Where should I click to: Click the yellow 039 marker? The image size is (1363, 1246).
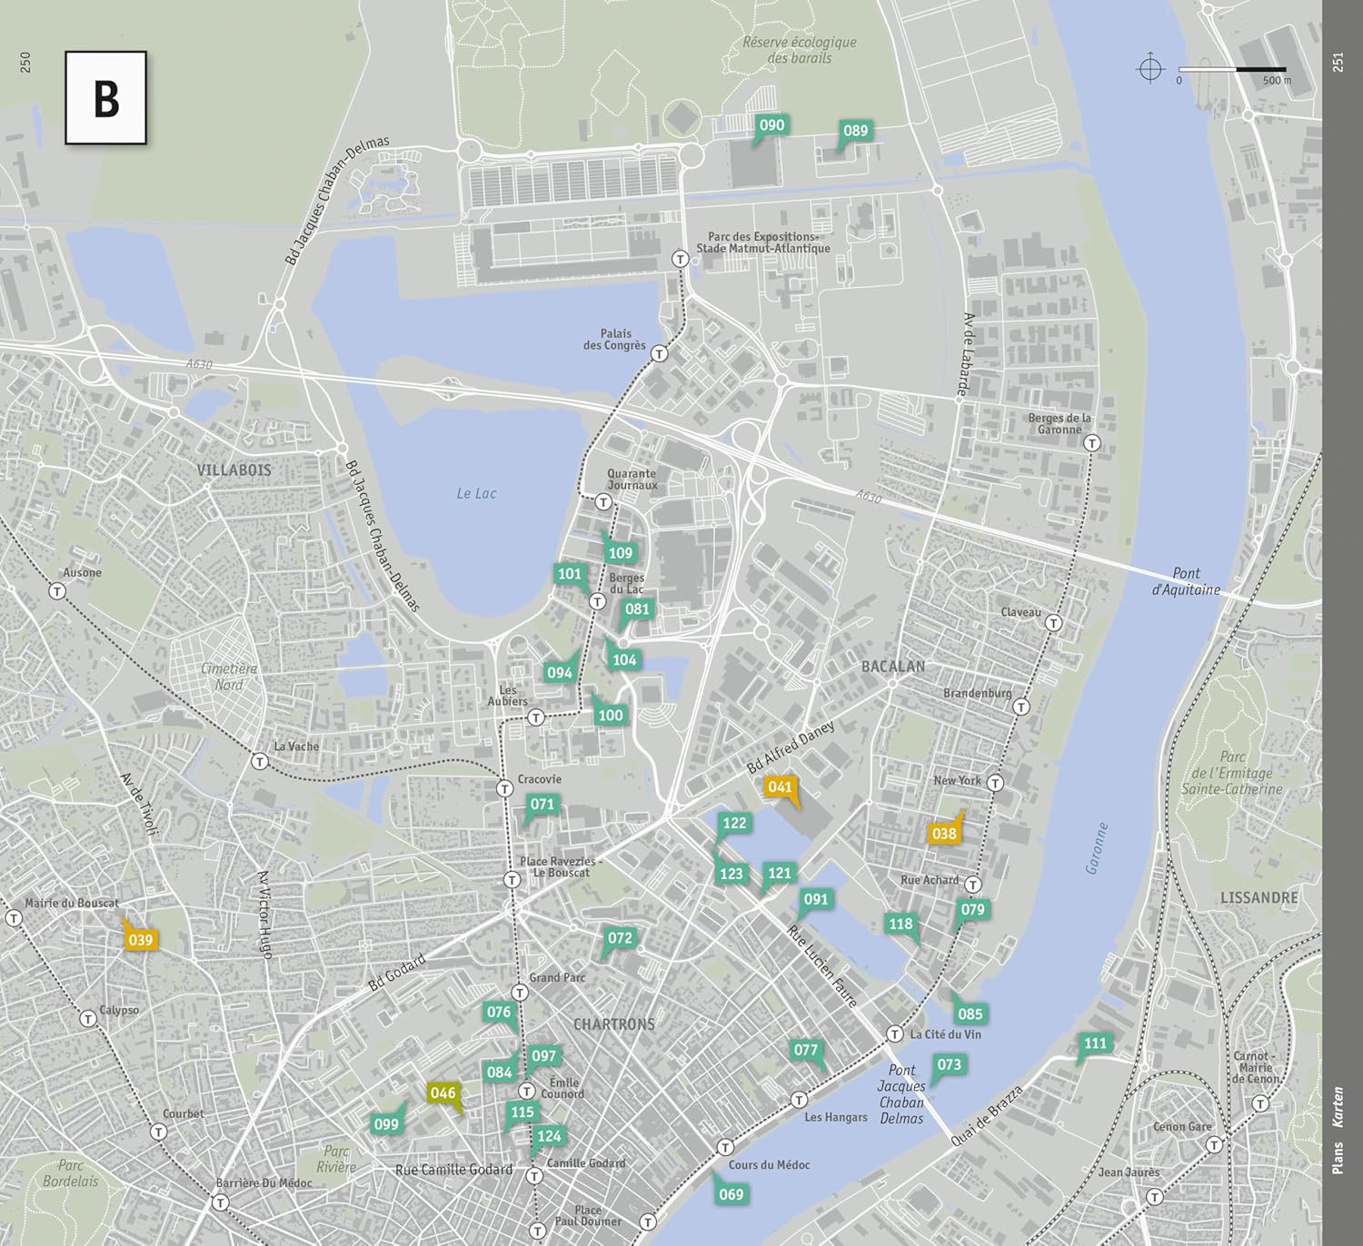140,939
